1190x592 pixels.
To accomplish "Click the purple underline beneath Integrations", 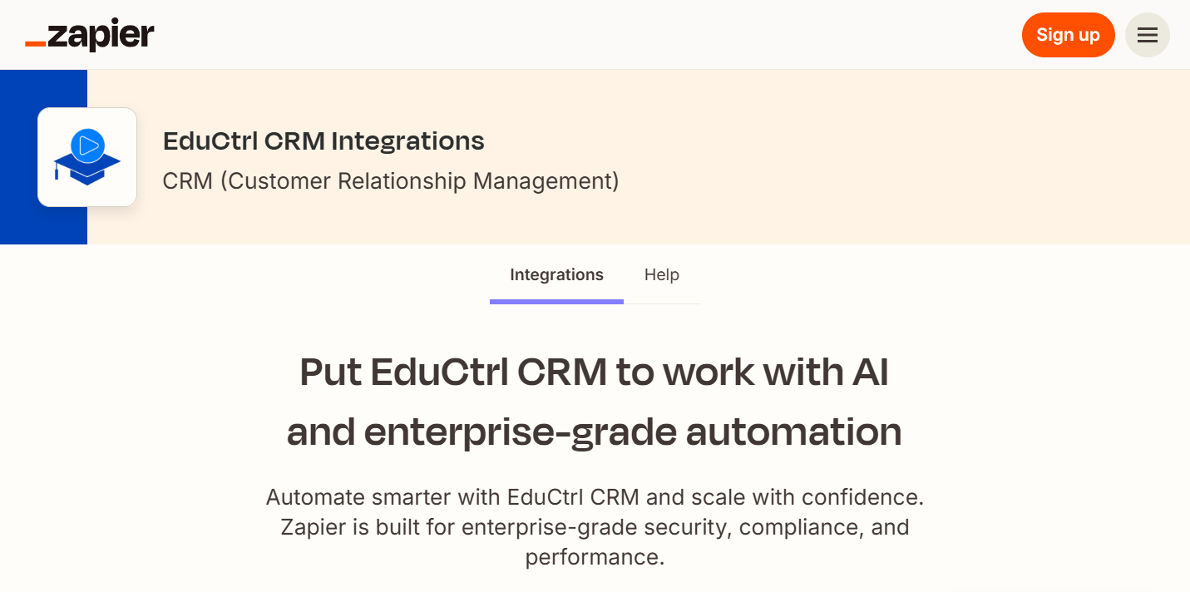I will tap(556, 301).
